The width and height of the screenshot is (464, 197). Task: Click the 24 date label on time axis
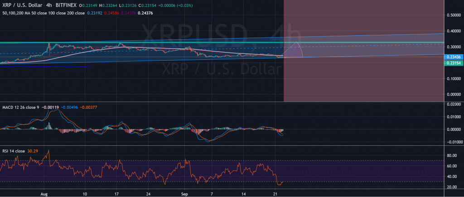coord(149,194)
